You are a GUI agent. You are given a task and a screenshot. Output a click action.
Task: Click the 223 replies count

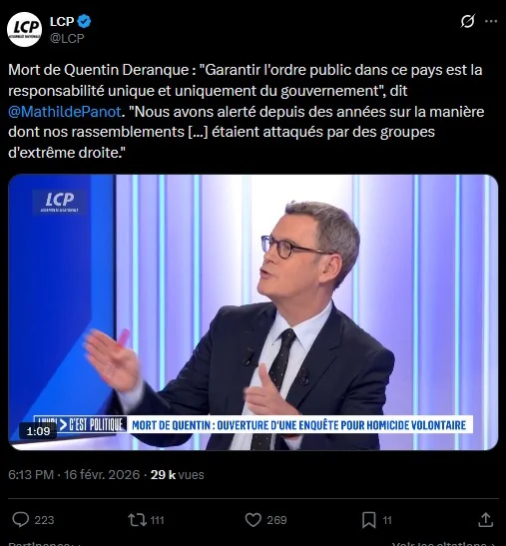click(x=44, y=520)
